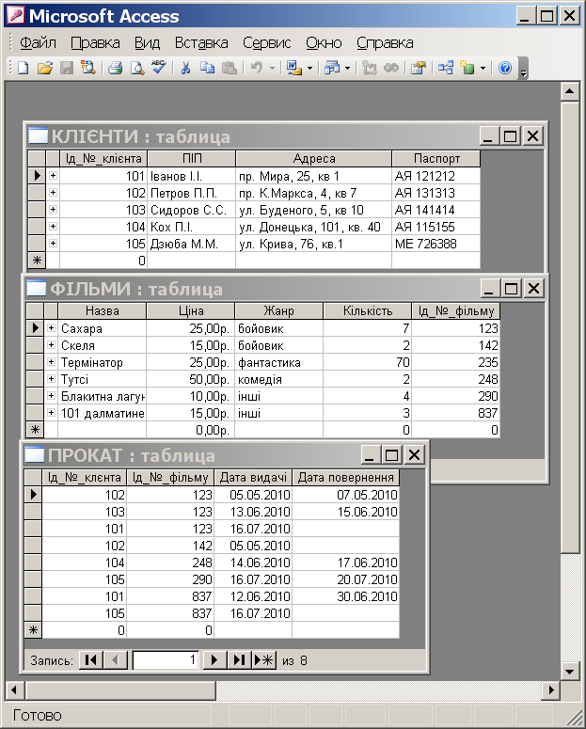Click the Office Links Word icon
Screen dimensions: 586x729
pos(293,69)
